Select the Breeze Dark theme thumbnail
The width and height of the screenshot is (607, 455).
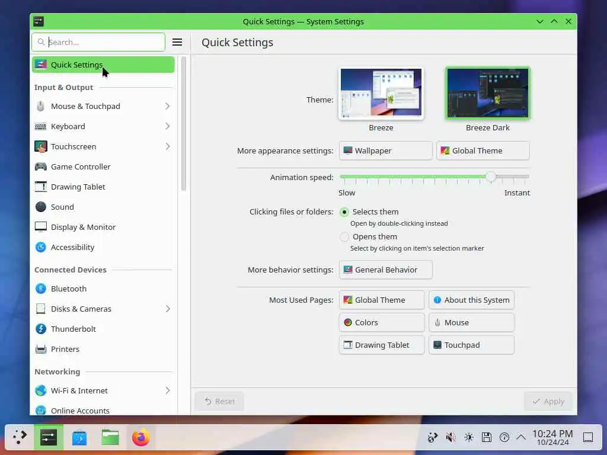point(488,93)
